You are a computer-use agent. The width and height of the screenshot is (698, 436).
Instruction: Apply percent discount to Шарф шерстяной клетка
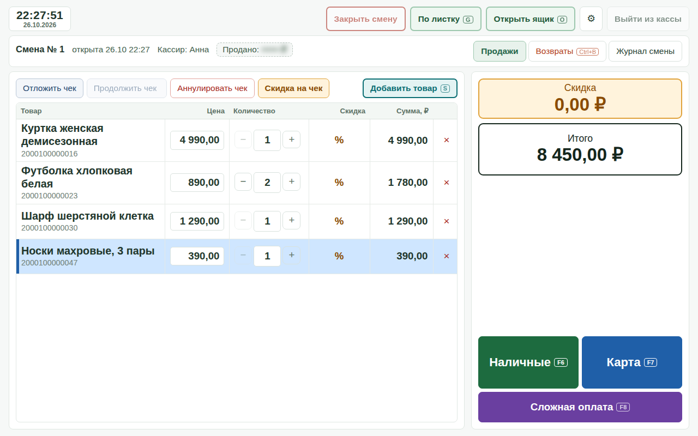point(339,221)
